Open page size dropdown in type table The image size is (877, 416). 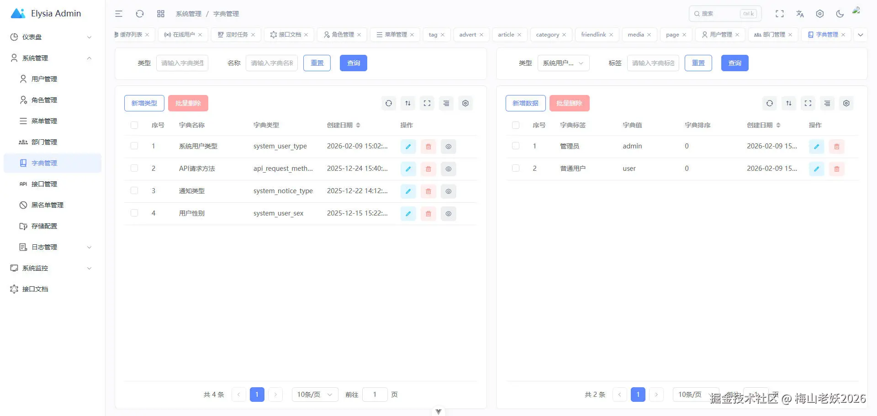click(x=315, y=395)
